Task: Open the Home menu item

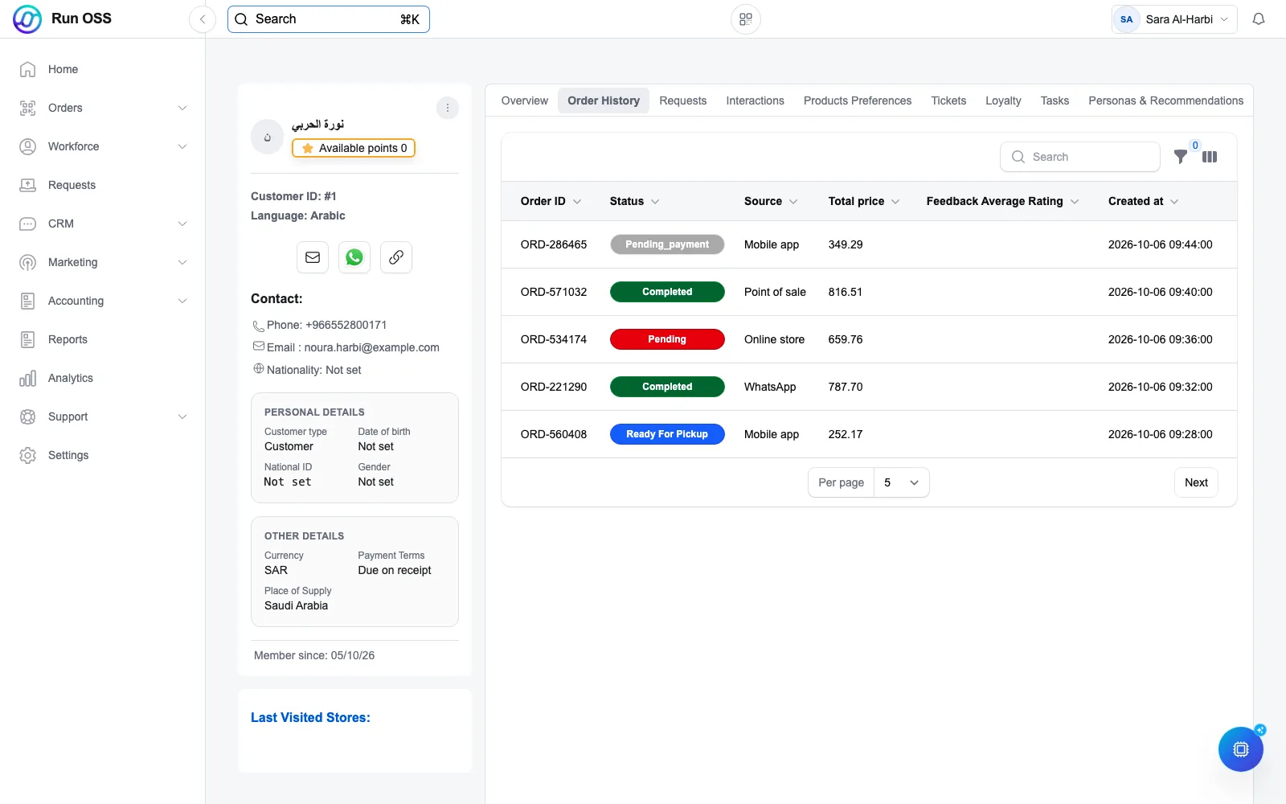Action: [x=103, y=69]
